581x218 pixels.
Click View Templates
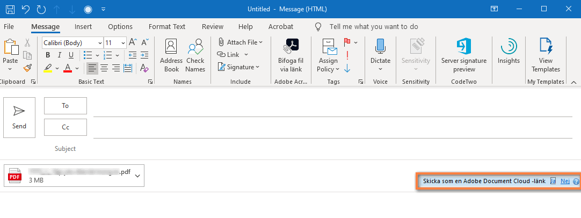click(x=546, y=56)
